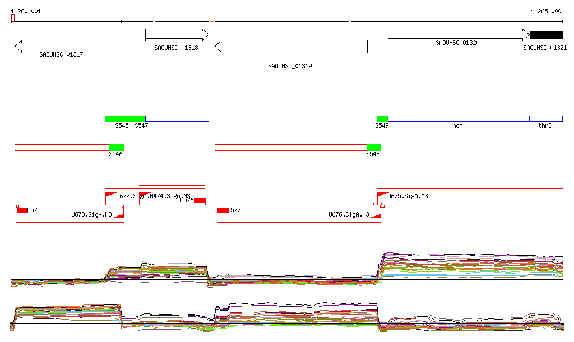
Task: Click the U673.SigA.M3 promoter flag
Action: click(x=118, y=215)
